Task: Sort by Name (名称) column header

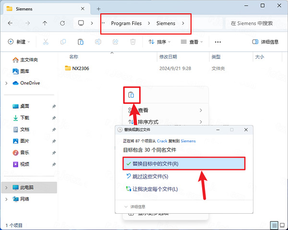Action: click(x=73, y=57)
